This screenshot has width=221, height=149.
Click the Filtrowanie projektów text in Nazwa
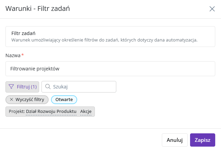35,69
